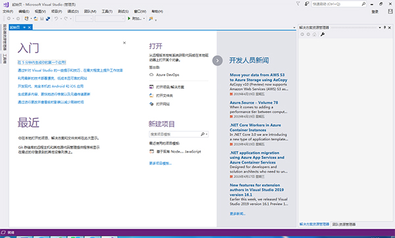395x238 pixels.
Task: Click the Open File toolbar icon
Action: [36, 18]
